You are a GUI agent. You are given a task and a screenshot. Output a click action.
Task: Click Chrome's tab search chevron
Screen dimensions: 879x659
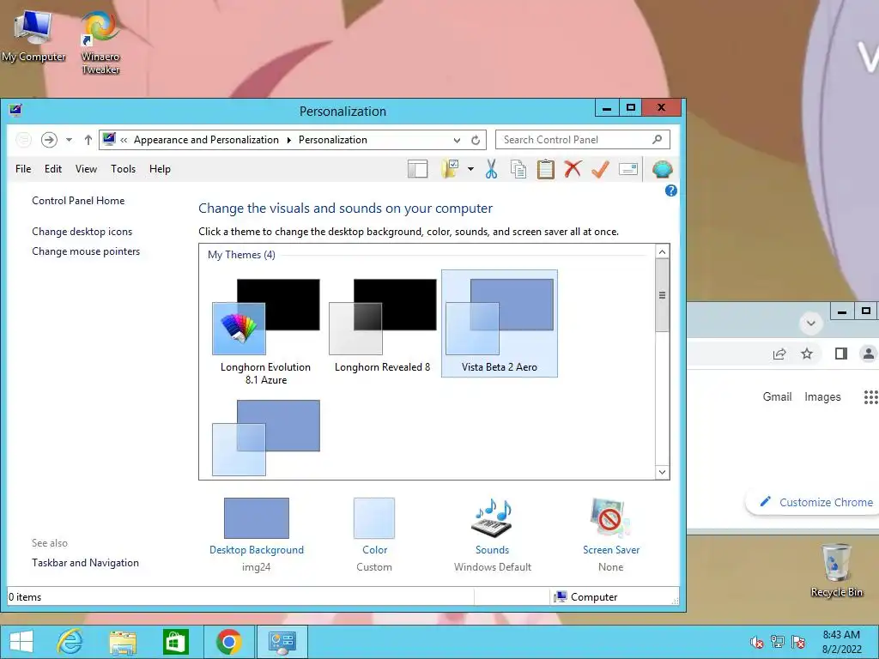(x=810, y=323)
